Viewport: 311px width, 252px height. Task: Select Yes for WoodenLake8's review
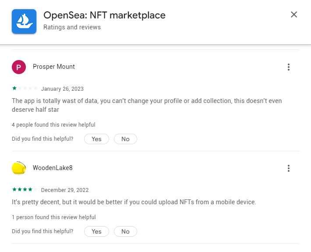click(97, 231)
